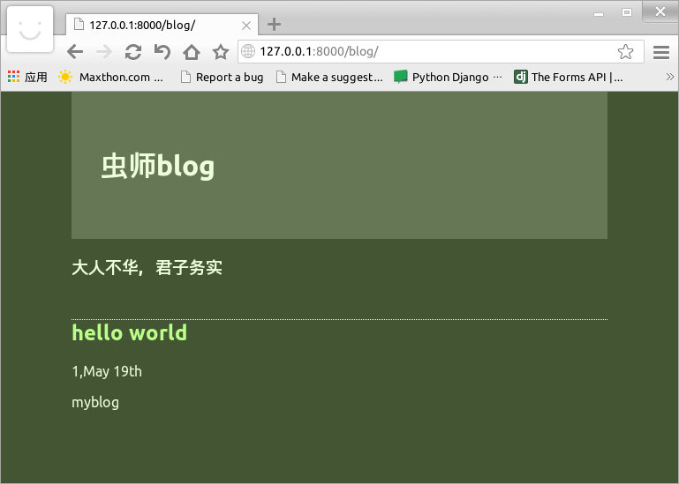
Task: Close the 127.0.0.1:8000/blog/ tab
Action: (246, 26)
